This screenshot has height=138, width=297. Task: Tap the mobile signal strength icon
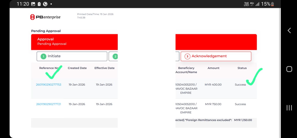coord(257,4)
